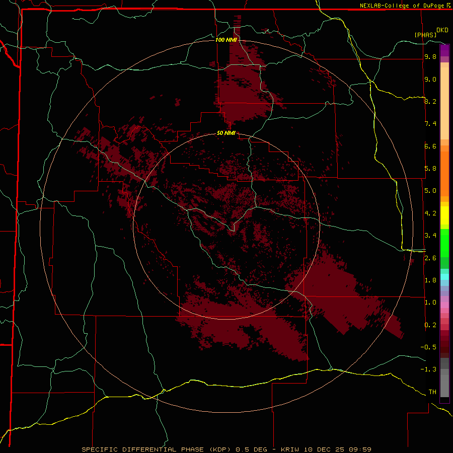This screenshot has height=453, width=453.
Task: Click the 2.6 scale value
Action: [x=430, y=258]
